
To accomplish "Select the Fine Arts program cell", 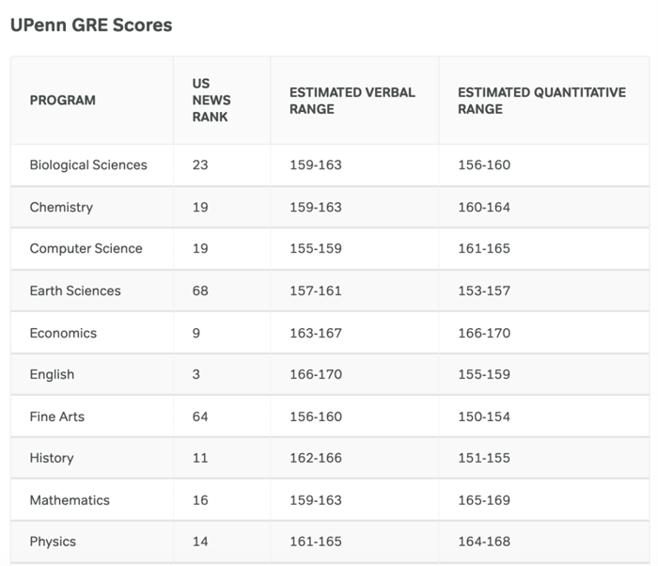I will (x=56, y=417).
